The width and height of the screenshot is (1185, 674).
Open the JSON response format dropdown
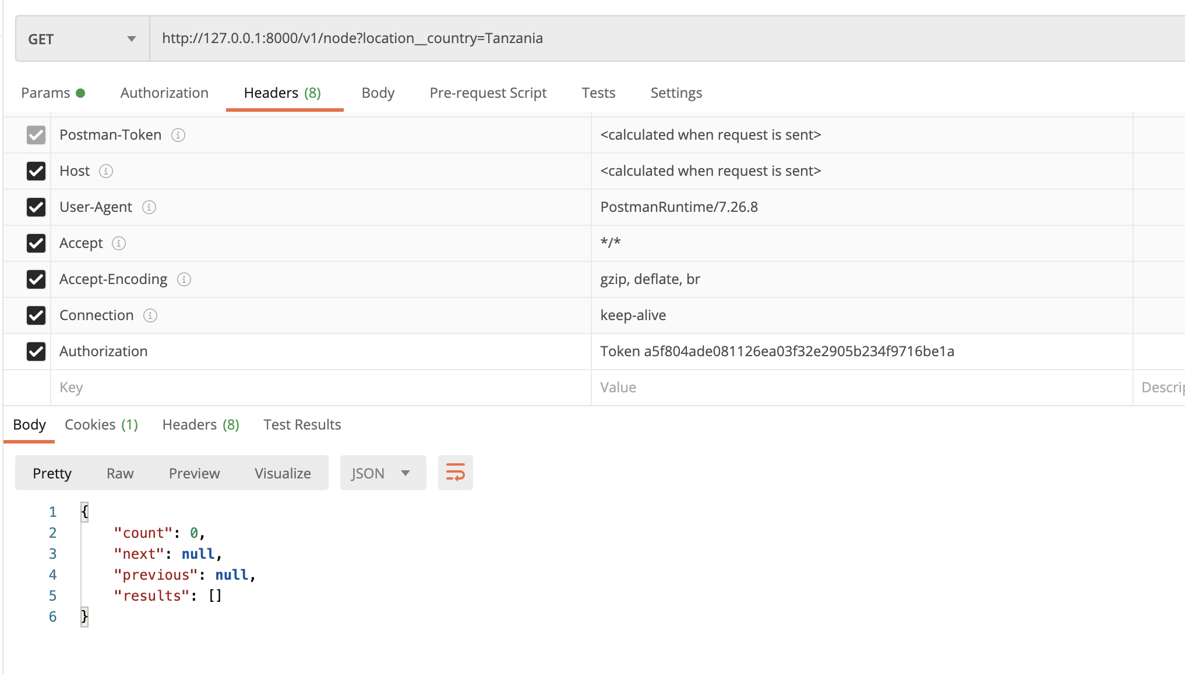382,473
